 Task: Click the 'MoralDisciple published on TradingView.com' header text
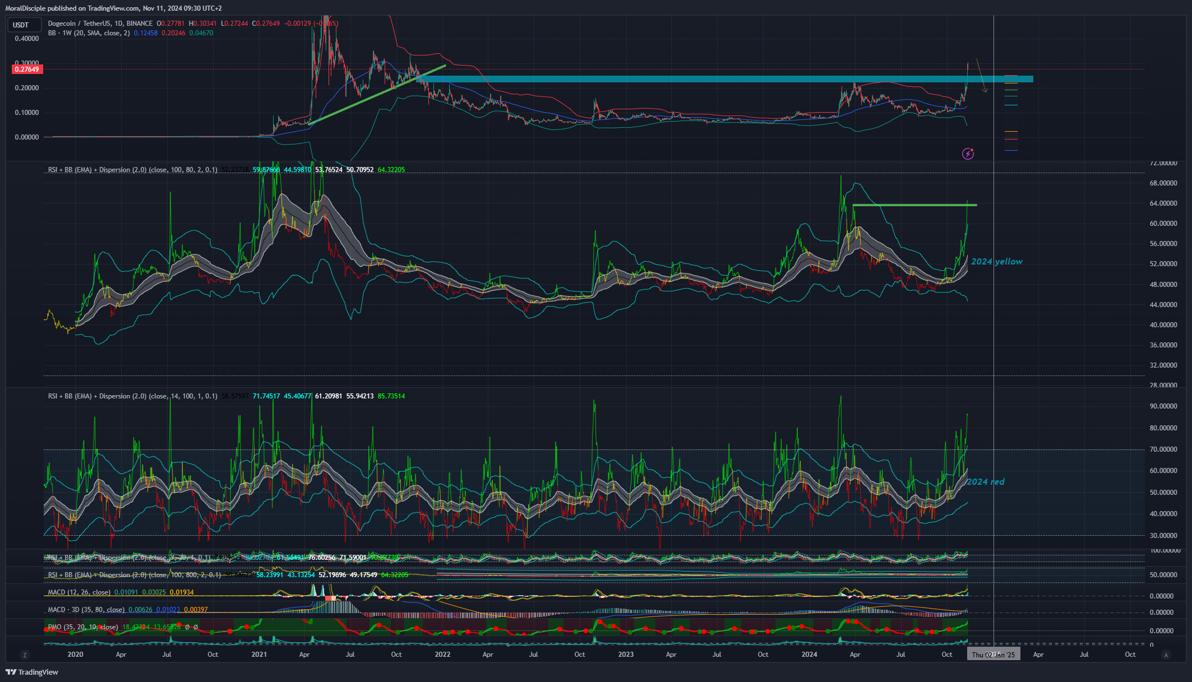(x=73, y=8)
